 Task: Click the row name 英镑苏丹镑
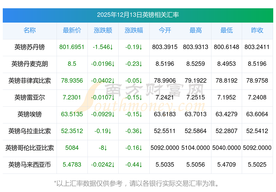click(30, 47)
